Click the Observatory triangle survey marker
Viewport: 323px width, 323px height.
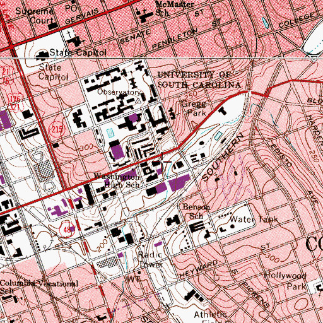(138, 101)
